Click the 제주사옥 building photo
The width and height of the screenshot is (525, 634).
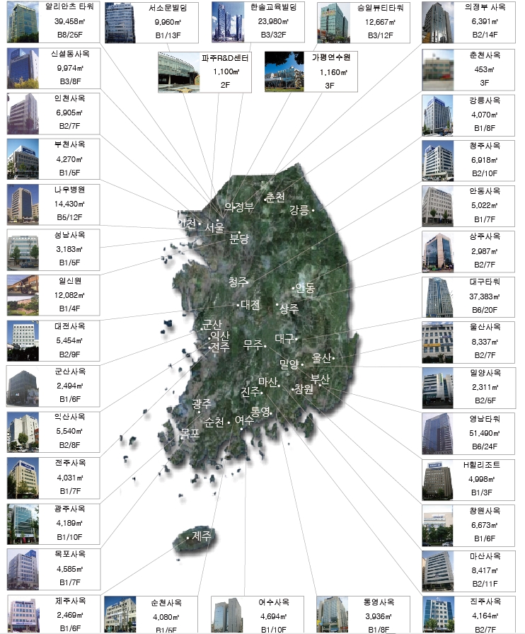[24, 615]
